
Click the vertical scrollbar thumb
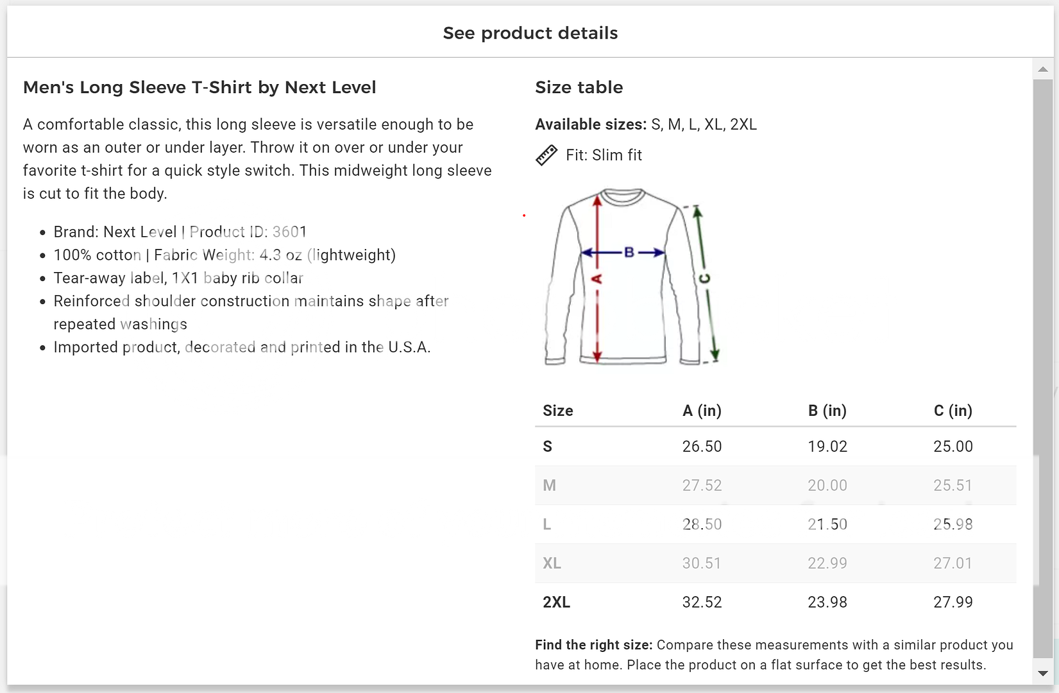(1043, 366)
